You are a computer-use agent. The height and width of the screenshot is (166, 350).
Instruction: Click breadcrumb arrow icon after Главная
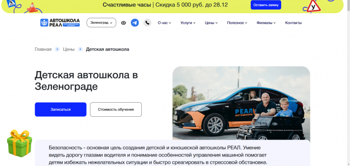[x=57, y=49]
